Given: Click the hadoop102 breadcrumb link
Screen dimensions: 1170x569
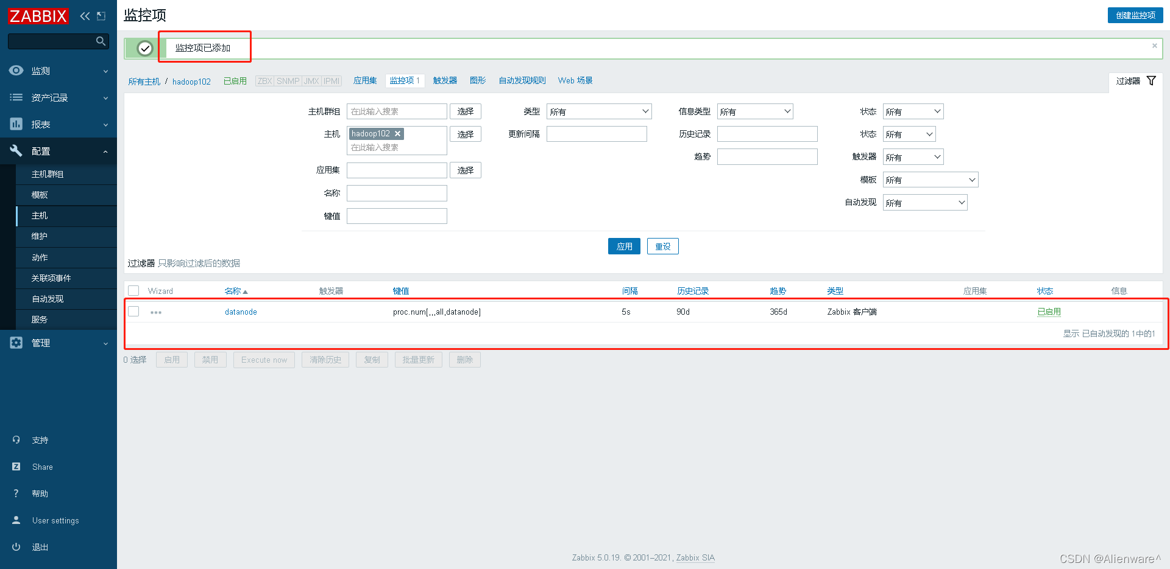Looking at the screenshot, I should (191, 82).
